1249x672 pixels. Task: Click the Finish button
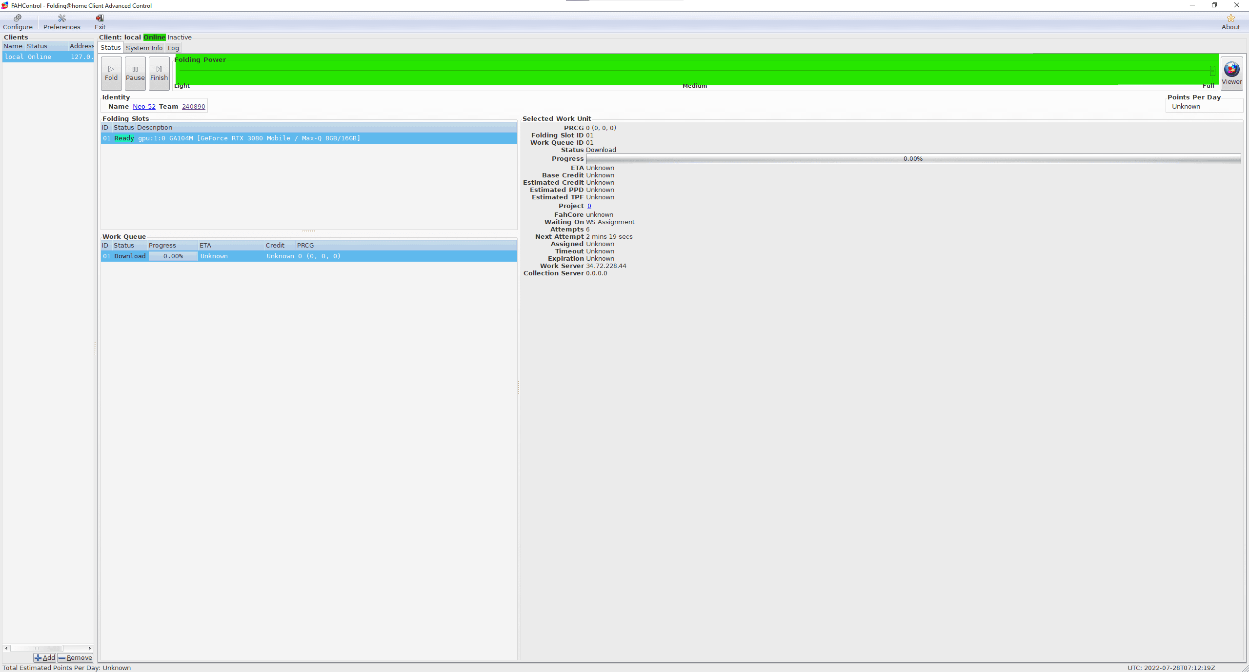click(159, 73)
